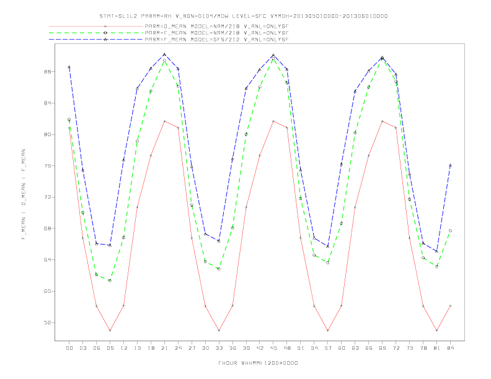Click blue triangle data point at hour 00
Image resolution: width=491 pixels, height=379 pixels.
click(x=69, y=67)
